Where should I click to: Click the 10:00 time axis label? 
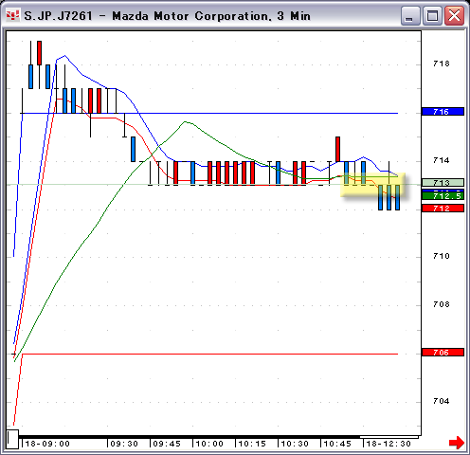coord(209,444)
